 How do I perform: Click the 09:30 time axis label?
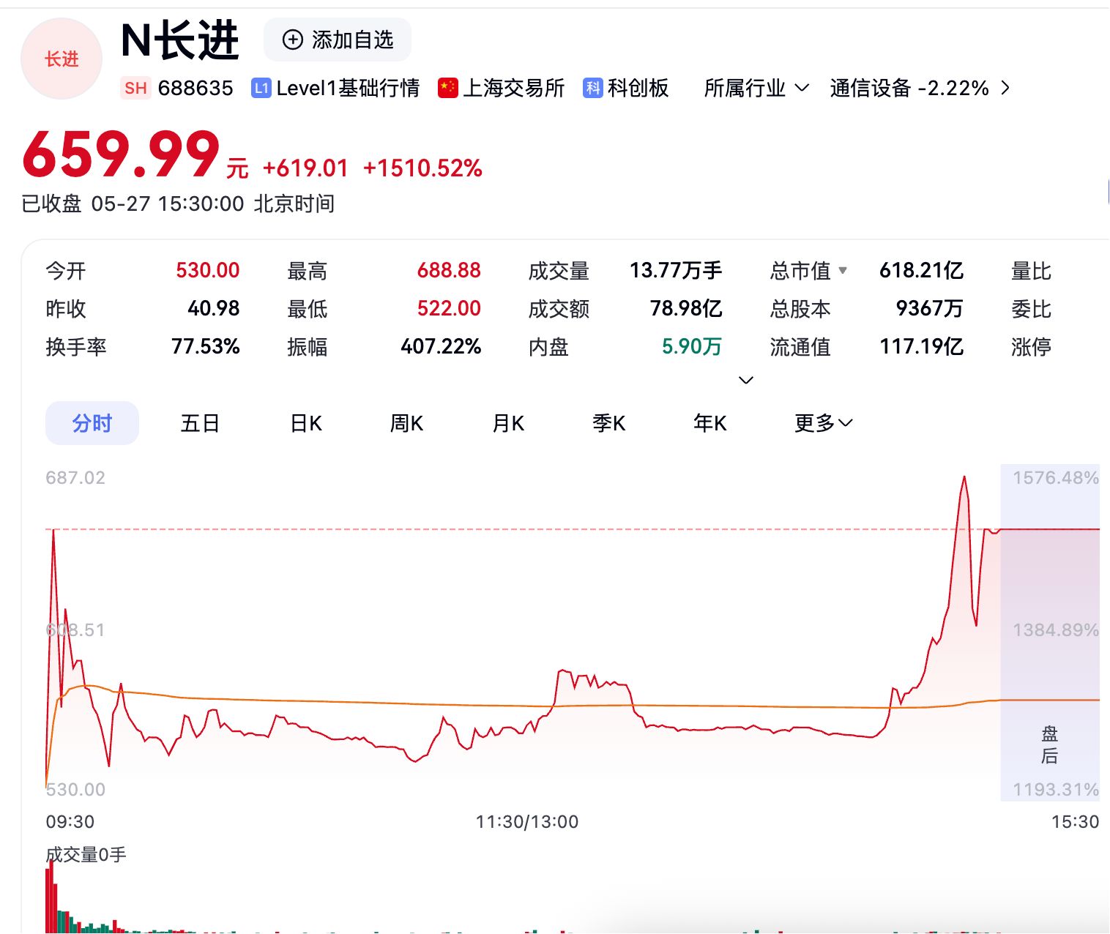70,822
